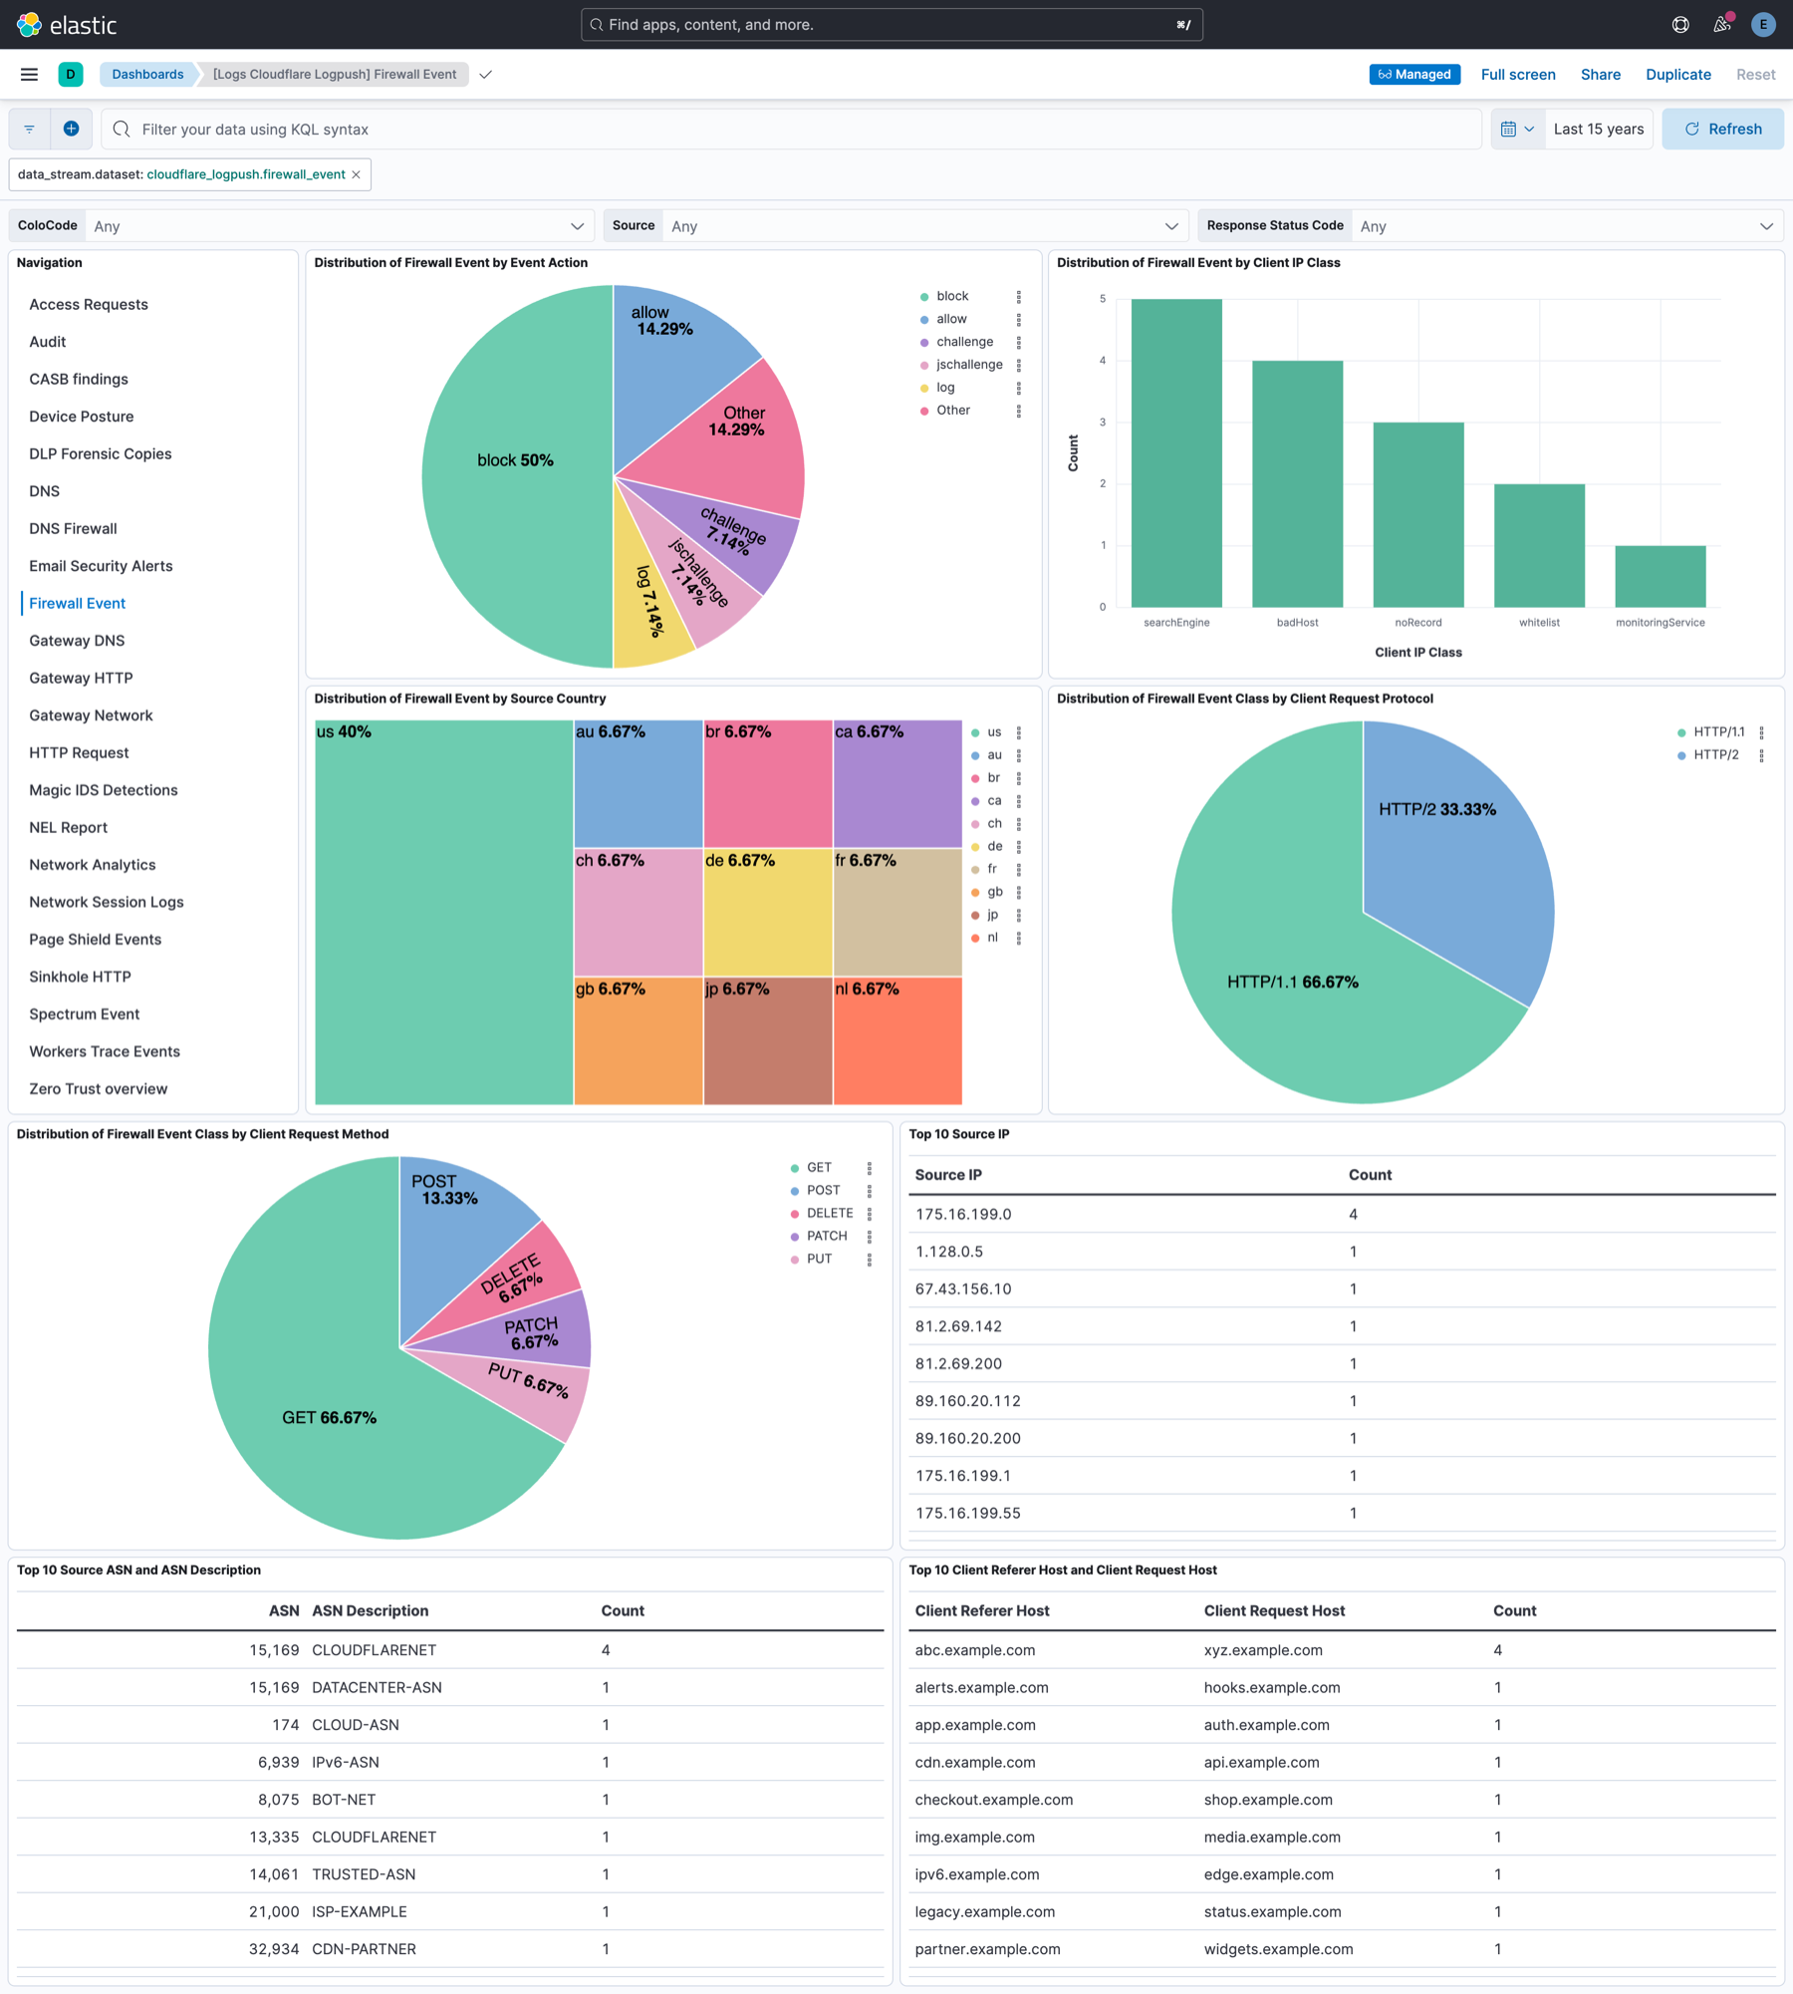Open options for us country legend

(x=1018, y=733)
